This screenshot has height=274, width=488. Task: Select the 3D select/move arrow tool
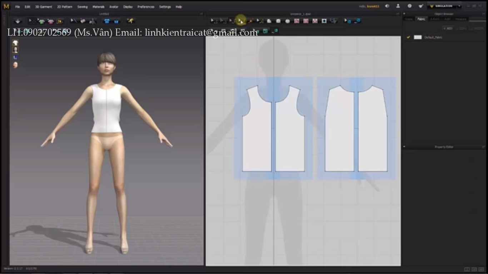31,21
